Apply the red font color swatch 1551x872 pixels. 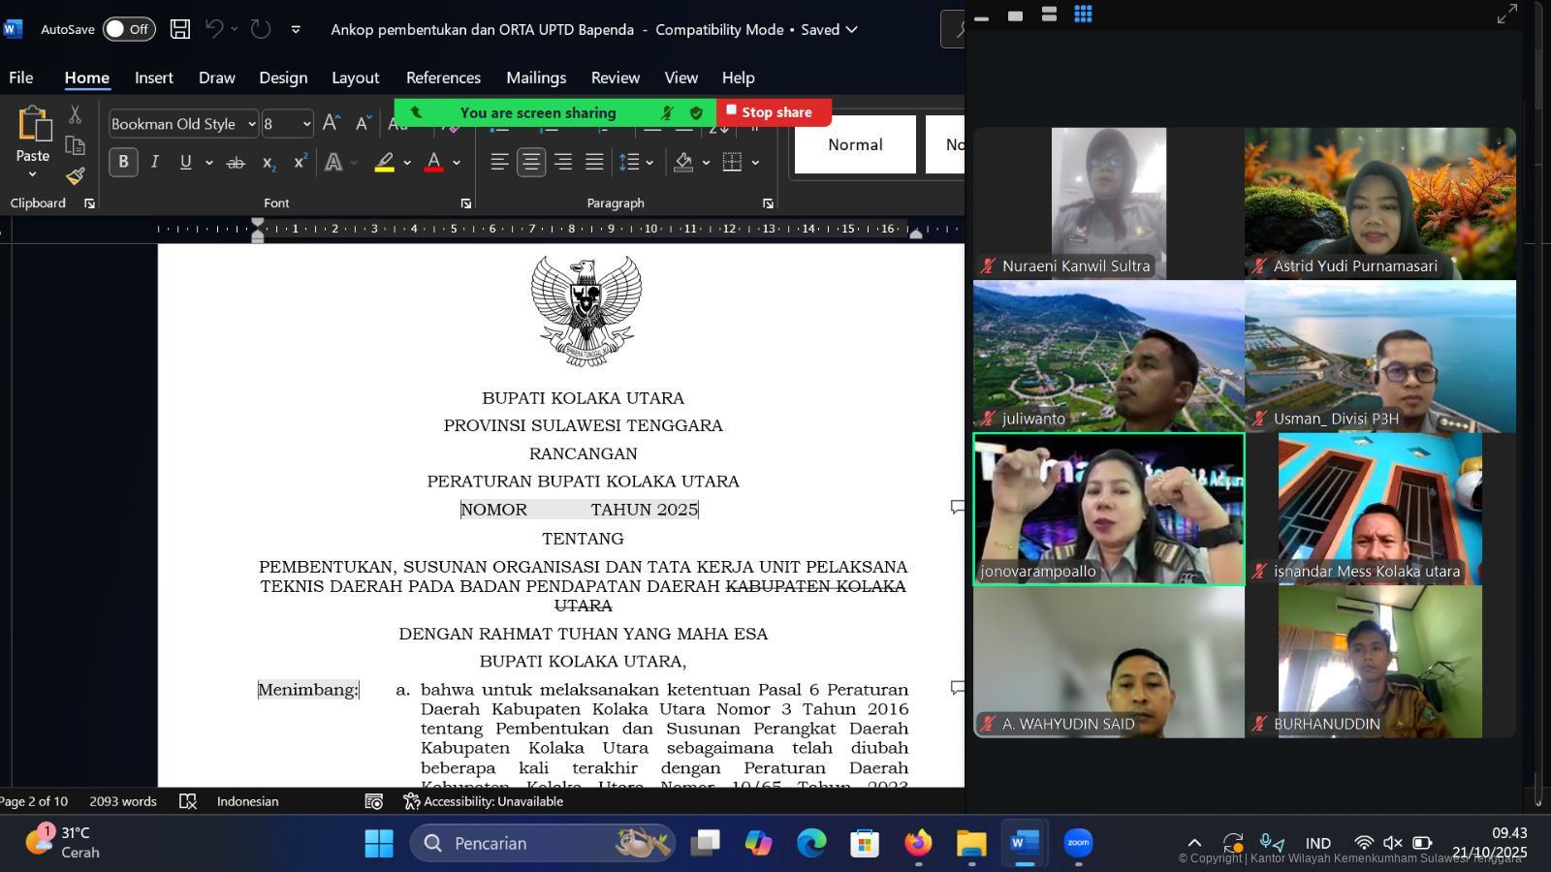tap(434, 162)
